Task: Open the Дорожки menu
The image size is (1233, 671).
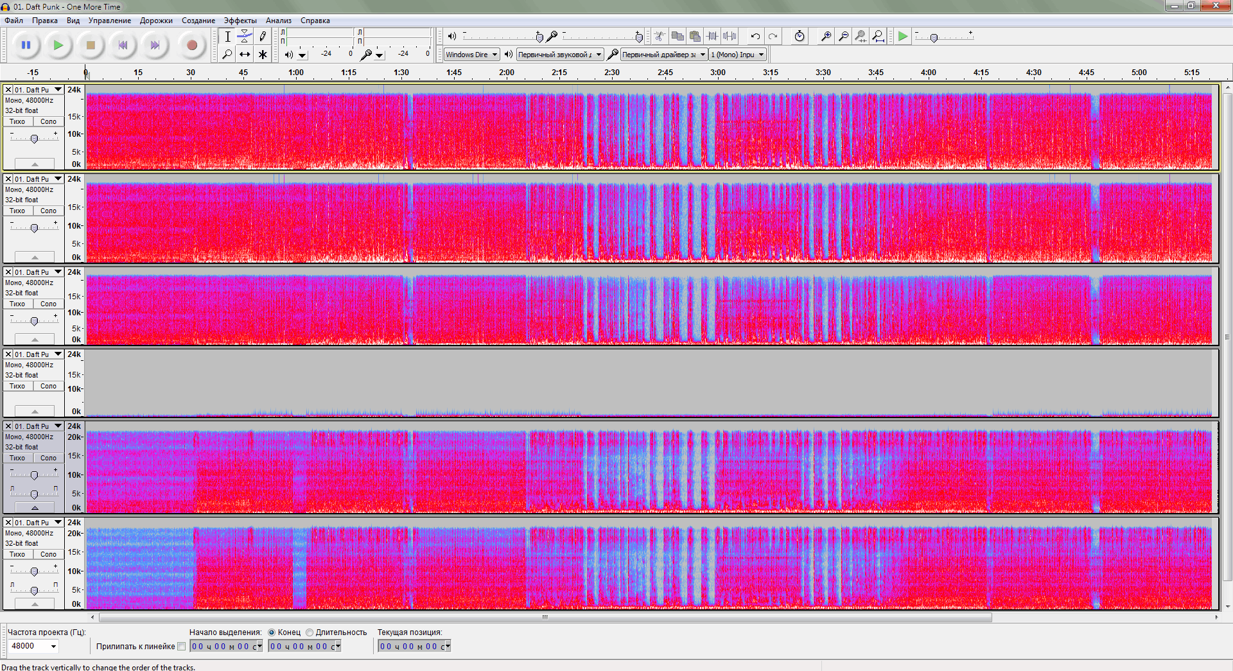Action: point(156,21)
